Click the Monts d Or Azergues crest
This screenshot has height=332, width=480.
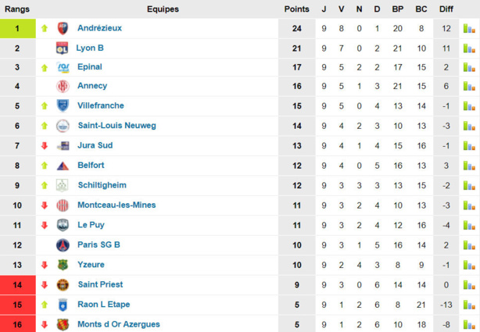pos(63,324)
